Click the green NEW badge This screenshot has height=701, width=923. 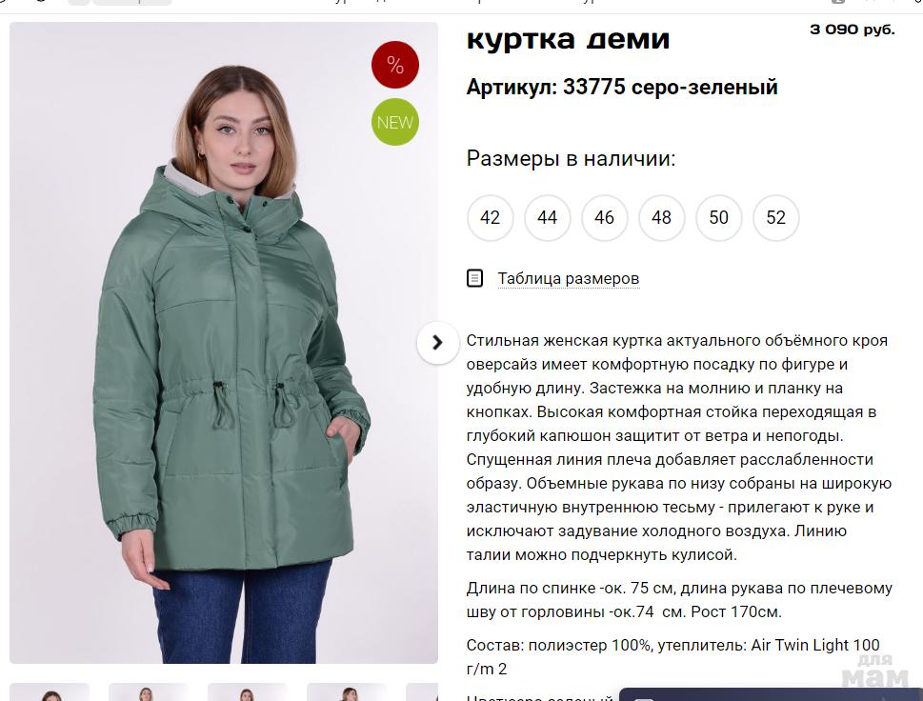click(x=395, y=122)
